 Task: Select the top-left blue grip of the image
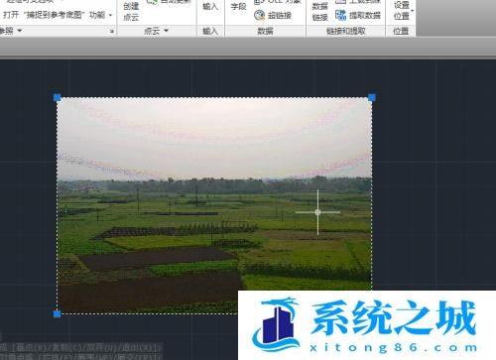pos(58,97)
